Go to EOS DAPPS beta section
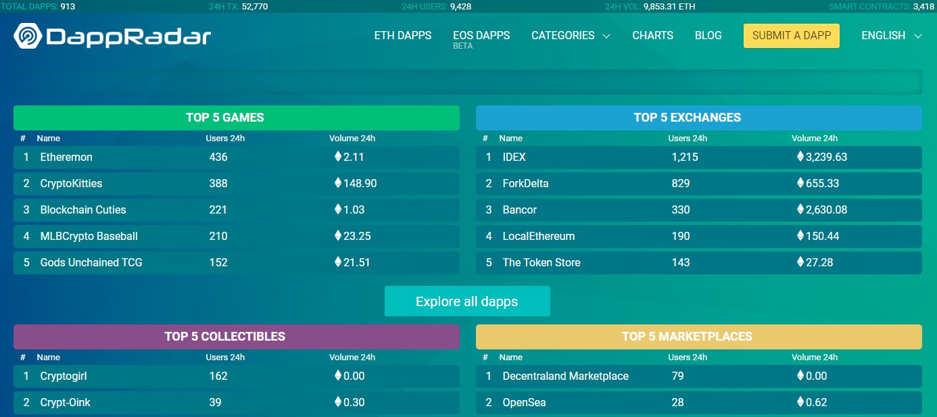Viewport: 937px width, 417px height. click(481, 36)
